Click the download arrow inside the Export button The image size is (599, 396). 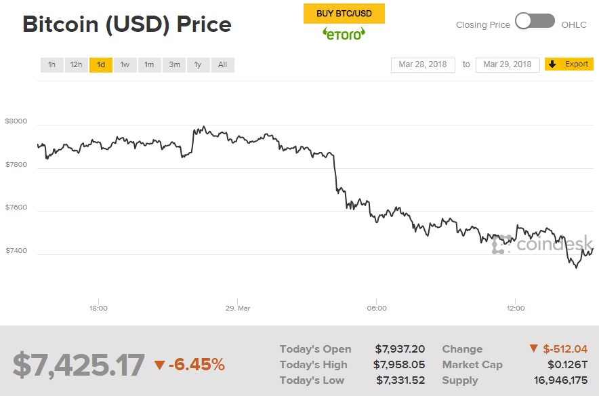(551, 64)
